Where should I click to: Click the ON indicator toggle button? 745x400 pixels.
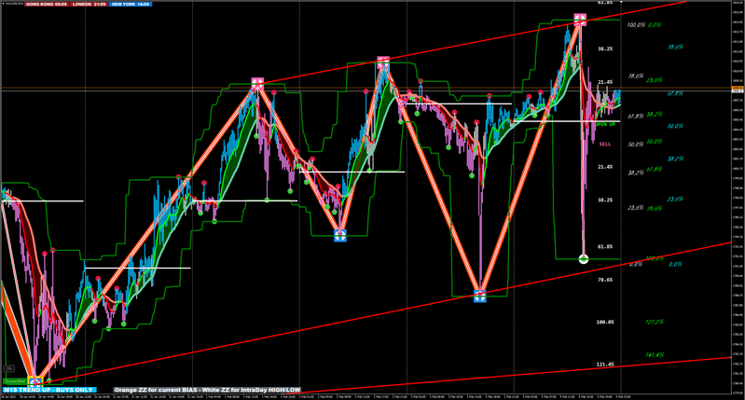[8, 368]
